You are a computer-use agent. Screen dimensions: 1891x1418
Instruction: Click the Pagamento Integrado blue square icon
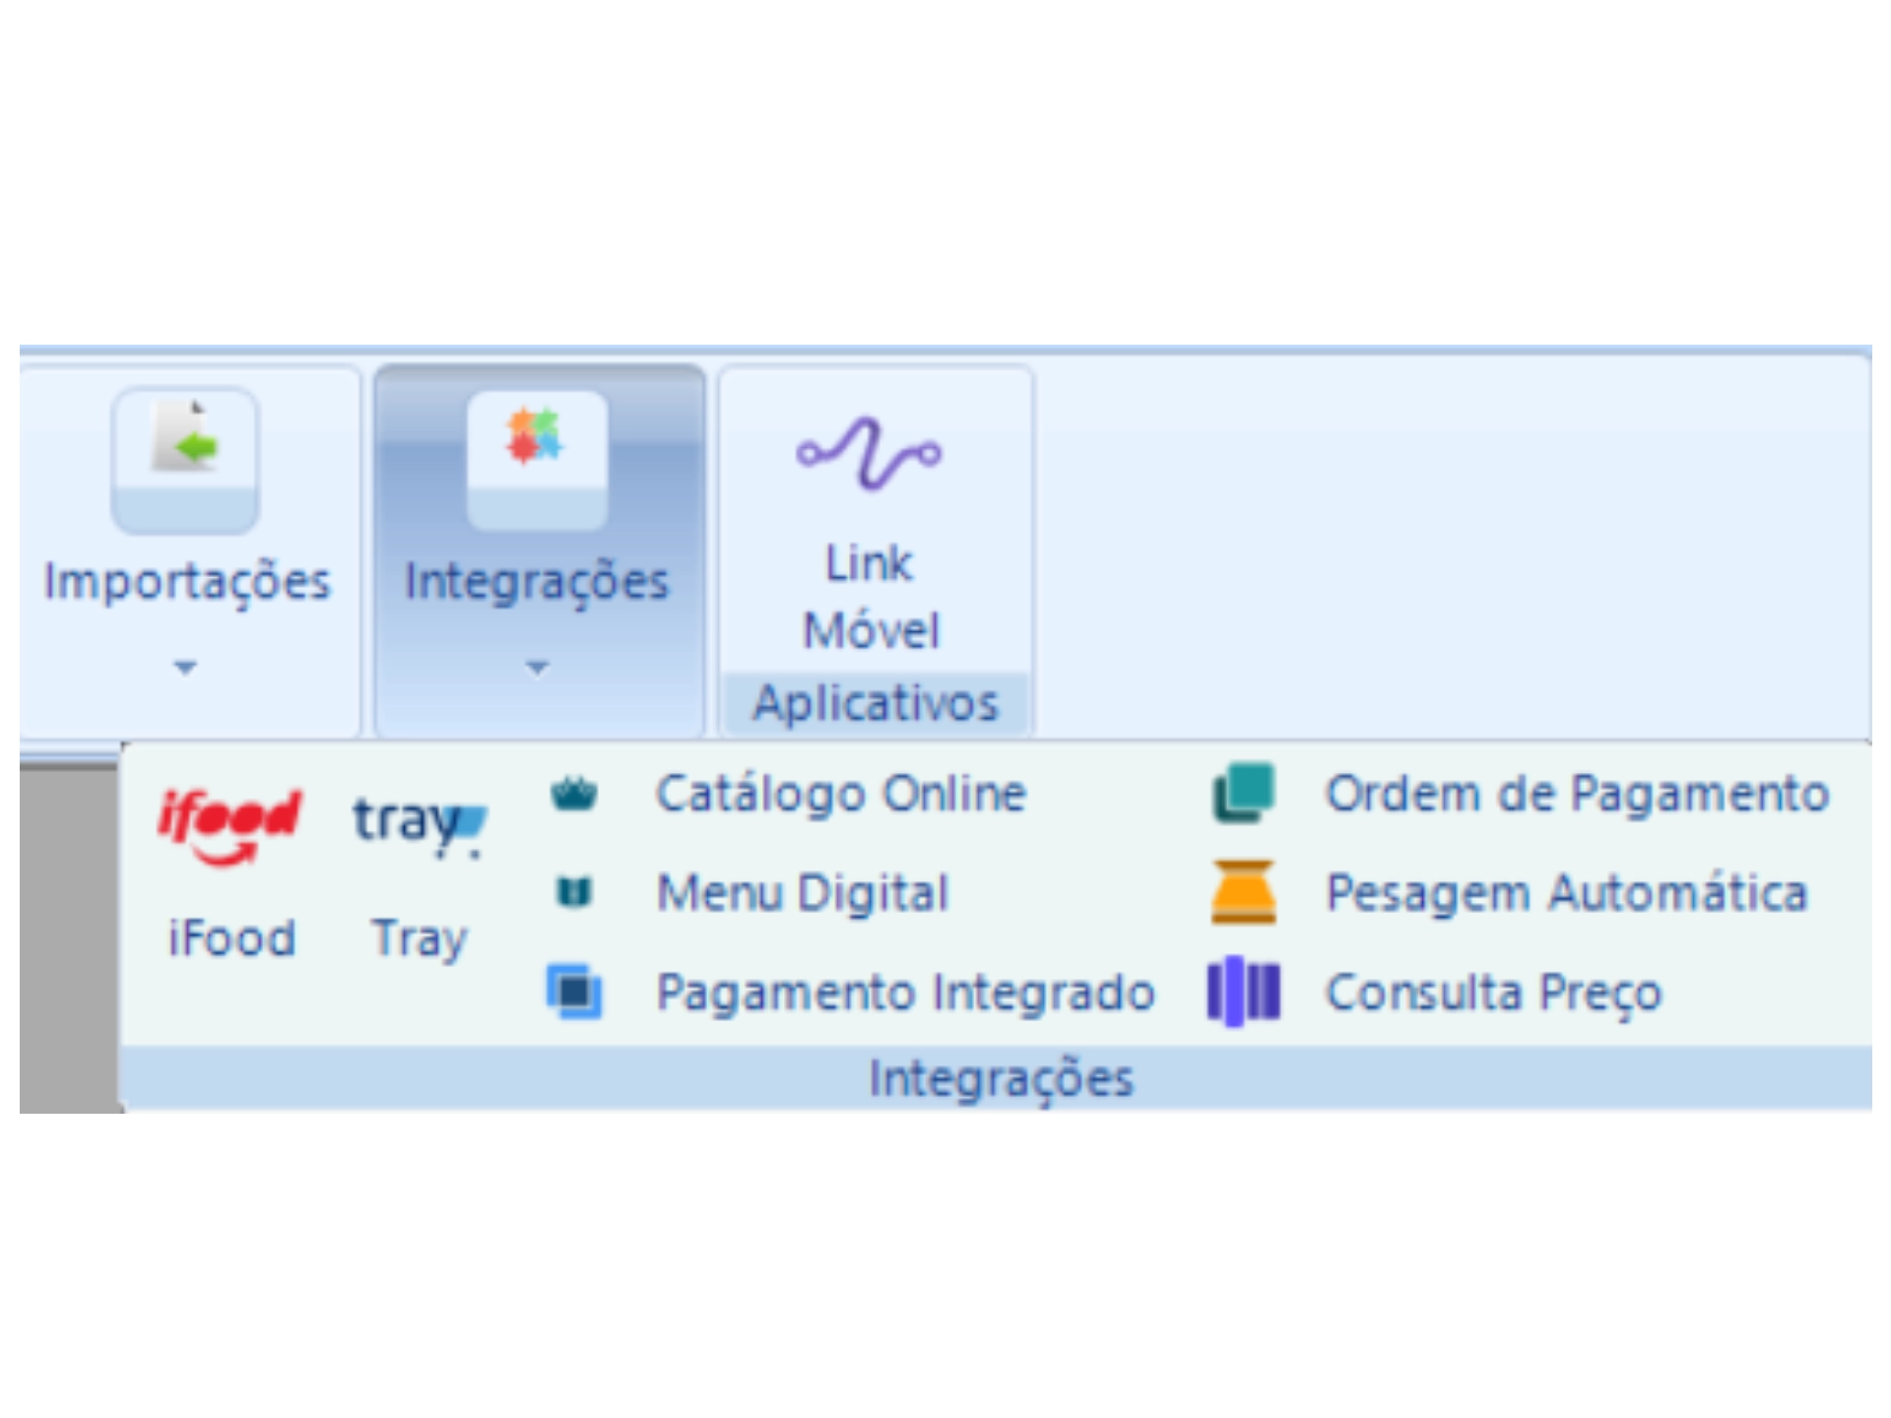coord(575,991)
